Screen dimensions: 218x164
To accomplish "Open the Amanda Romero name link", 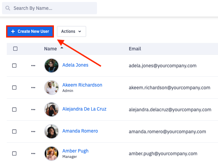I will point(80,131).
